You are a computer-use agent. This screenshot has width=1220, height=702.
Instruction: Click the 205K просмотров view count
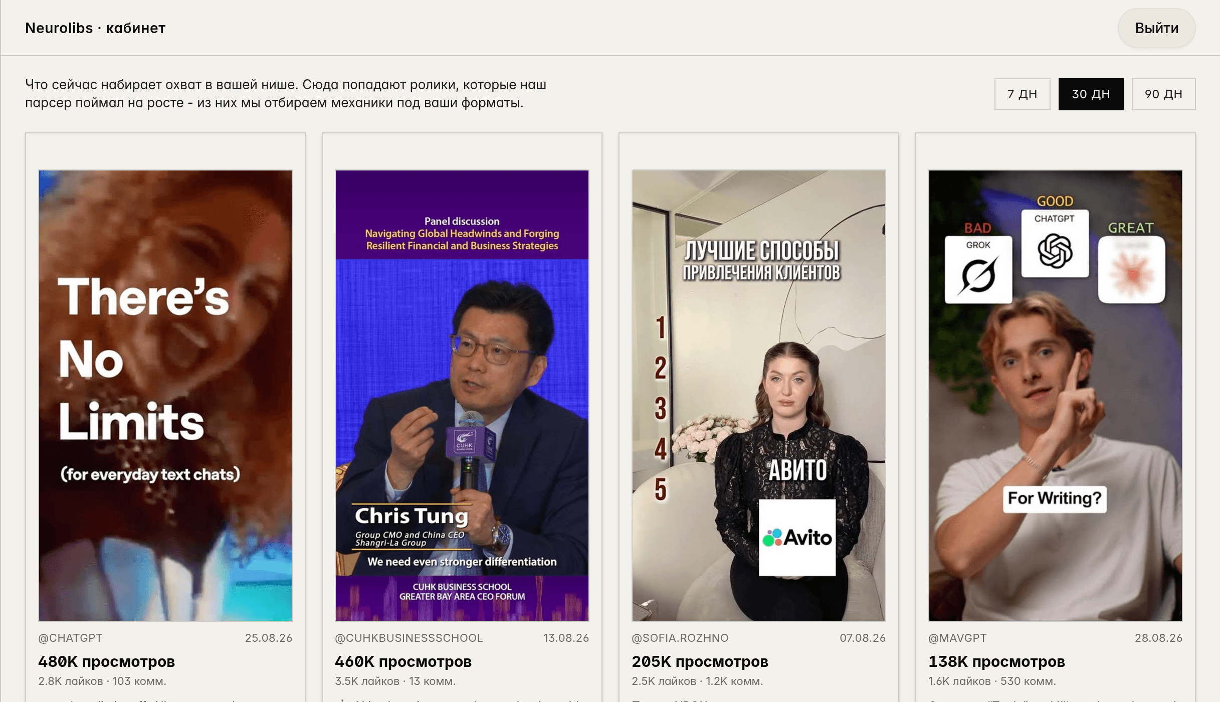coord(700,661)
